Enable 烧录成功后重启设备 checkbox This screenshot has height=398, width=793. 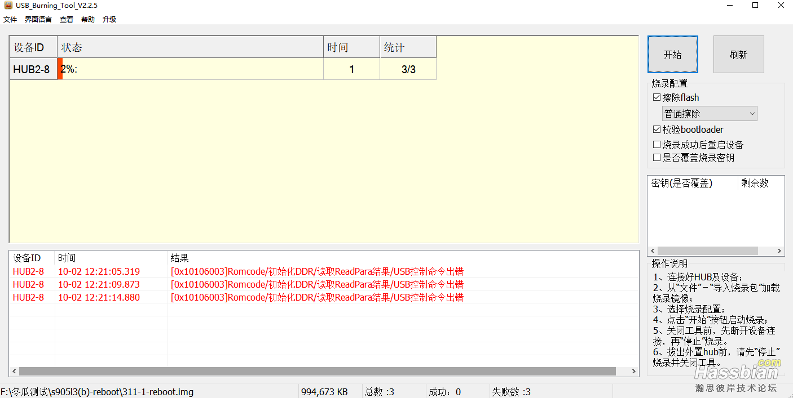[x=657, y=145]
